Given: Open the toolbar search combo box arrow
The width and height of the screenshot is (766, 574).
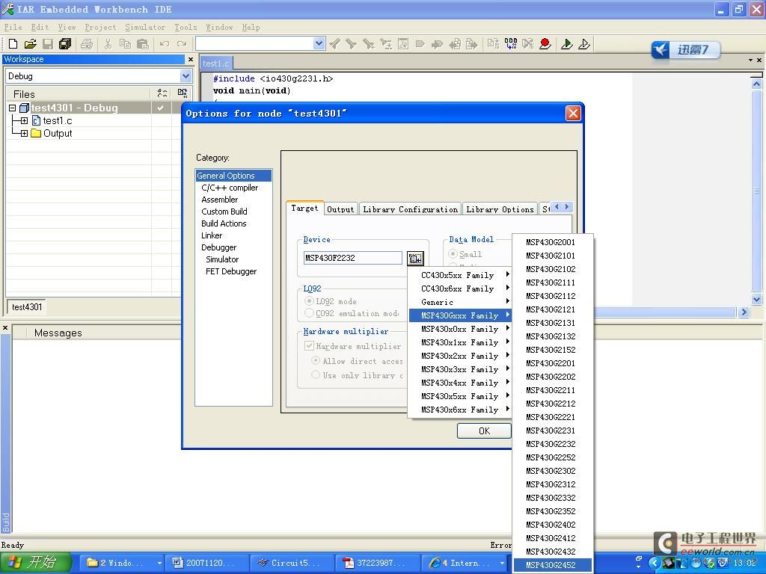Looking at the screenshot, I should pos(319,43).
